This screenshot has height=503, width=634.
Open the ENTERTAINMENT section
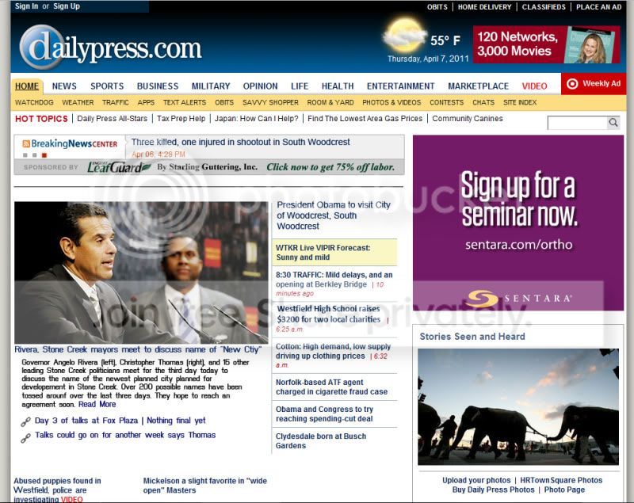401,86
